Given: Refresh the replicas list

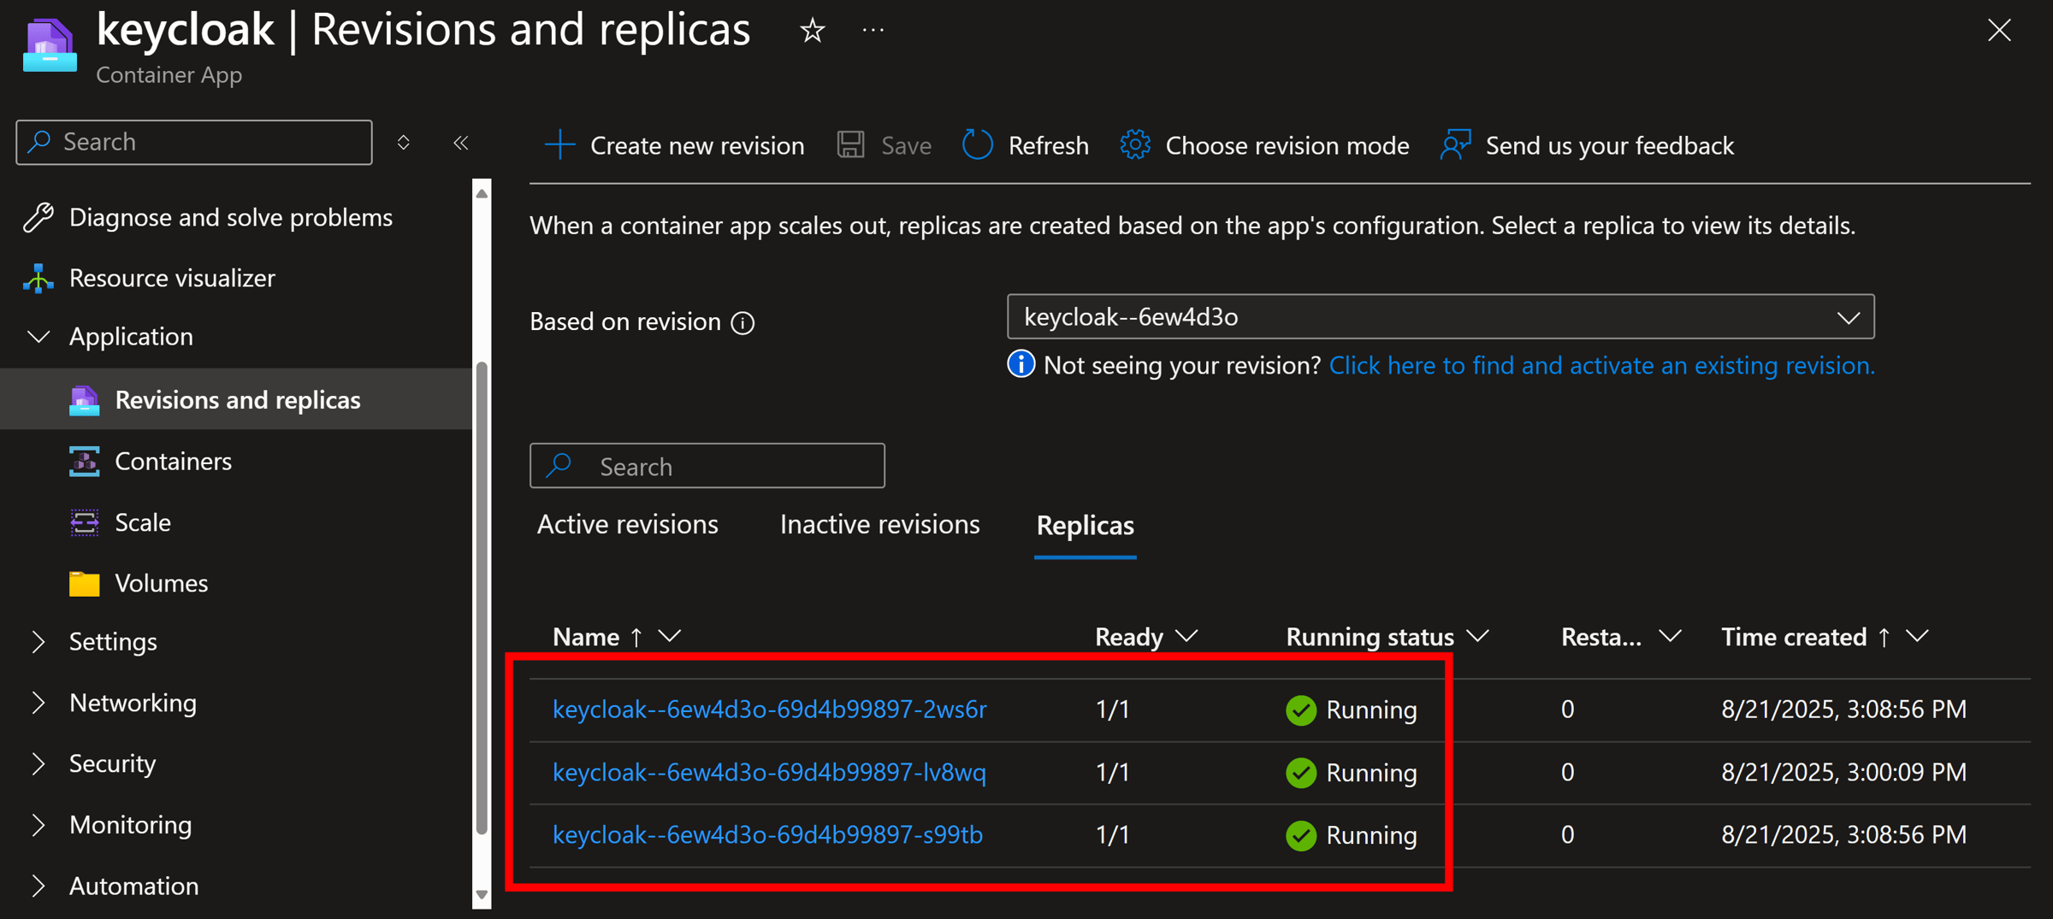Looking at the screenshot, I should click(x=1025, y=145).
